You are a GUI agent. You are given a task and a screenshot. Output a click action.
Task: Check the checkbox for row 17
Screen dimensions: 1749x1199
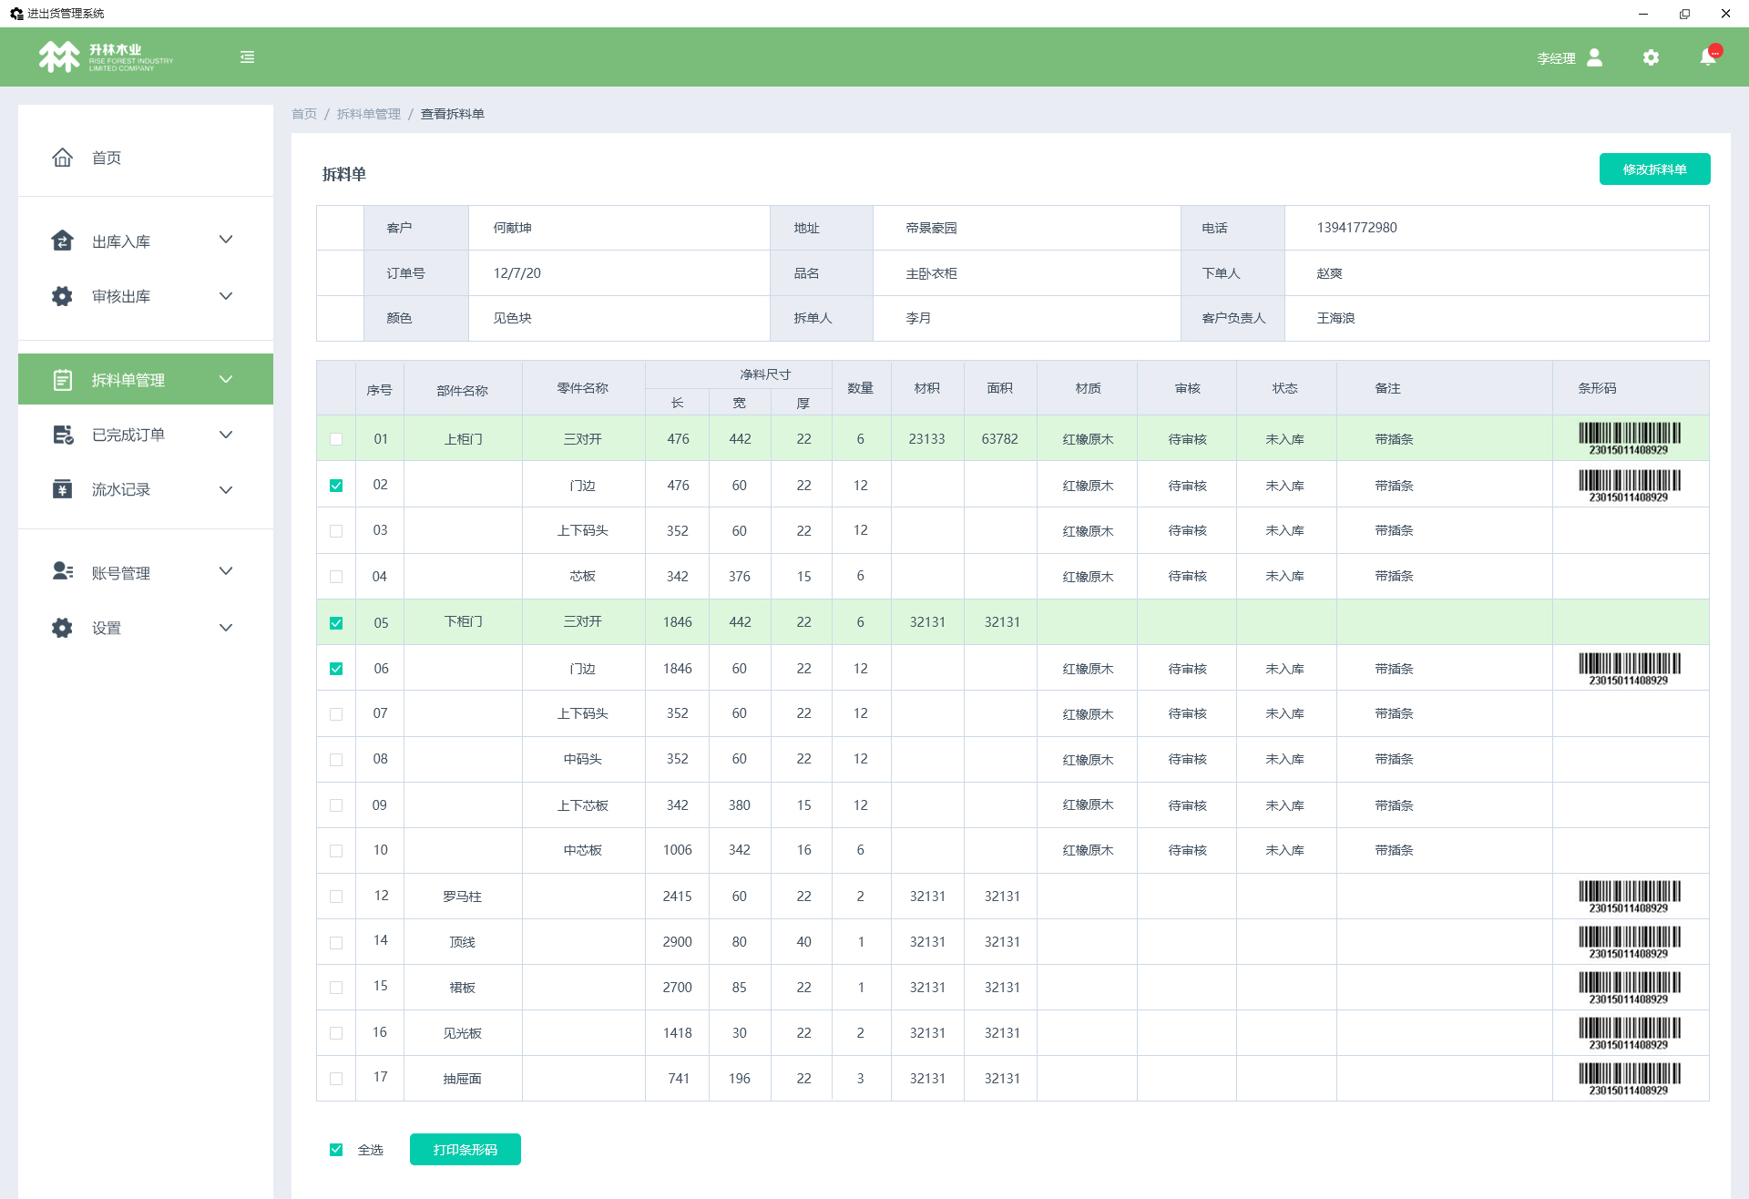(x=336, y=1079)
